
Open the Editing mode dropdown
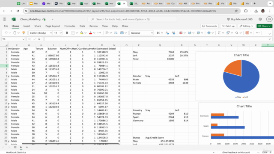click(247, 26)
